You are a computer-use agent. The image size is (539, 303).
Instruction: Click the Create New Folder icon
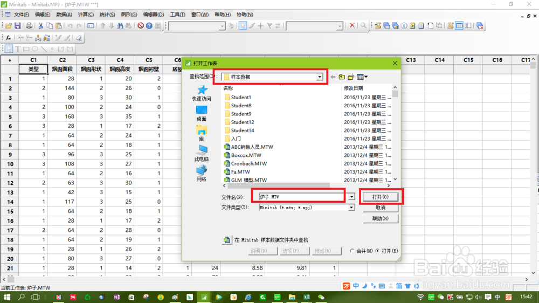click(x=351, y=77)
